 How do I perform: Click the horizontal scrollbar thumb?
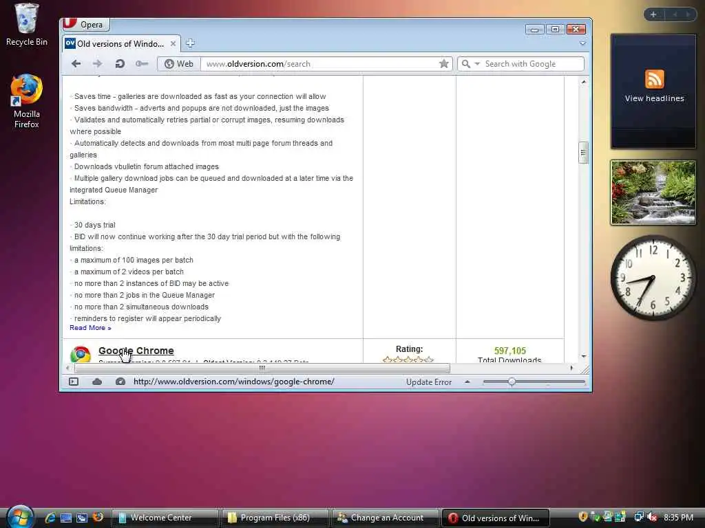tap(262, 368)
